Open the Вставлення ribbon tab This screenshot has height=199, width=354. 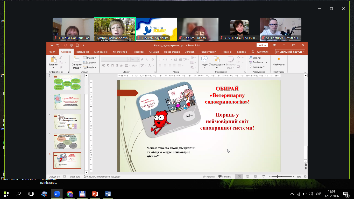click(x=82, y=52)
